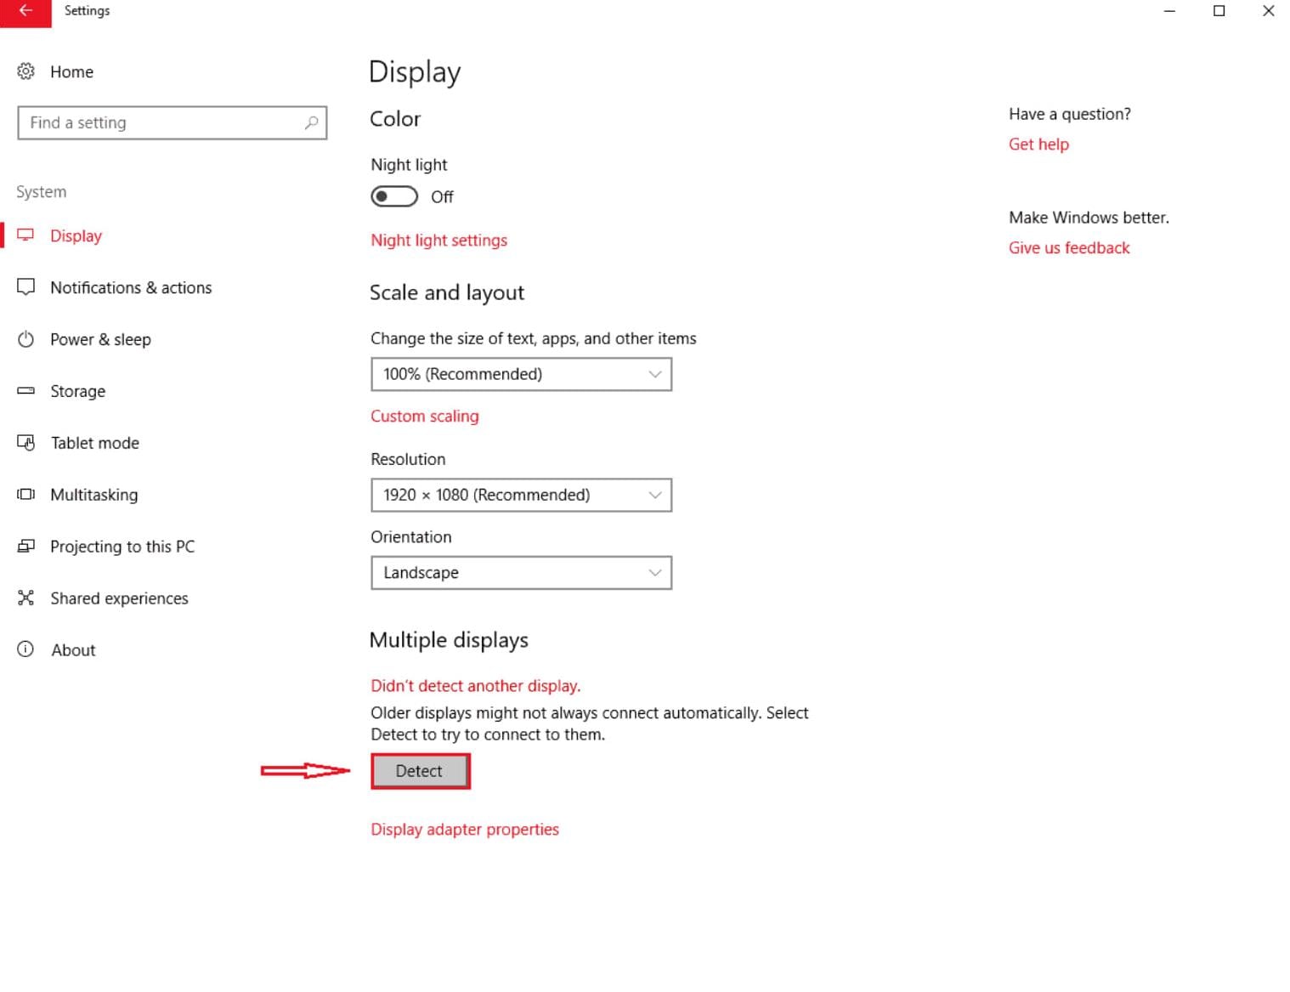This screenshot has height=992, width=1290.
Task: Click the back arrow in the Settings title bar
Action: (25, 12)
